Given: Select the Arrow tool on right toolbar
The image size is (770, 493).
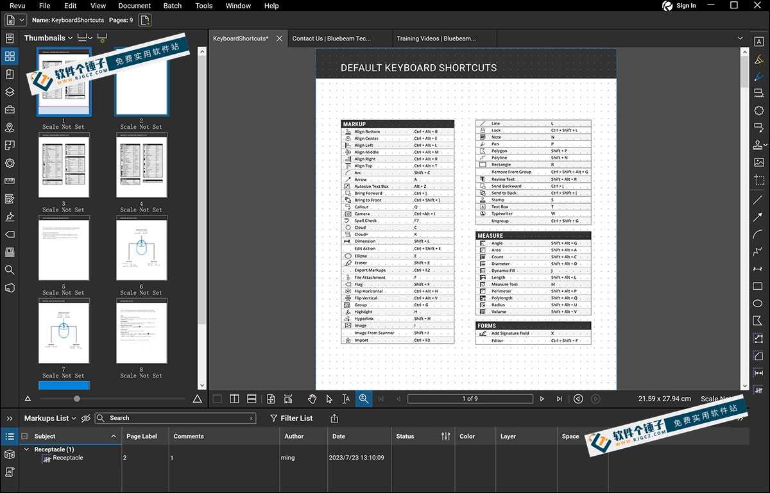Looking at the screenshot, I should click(758, 217).
